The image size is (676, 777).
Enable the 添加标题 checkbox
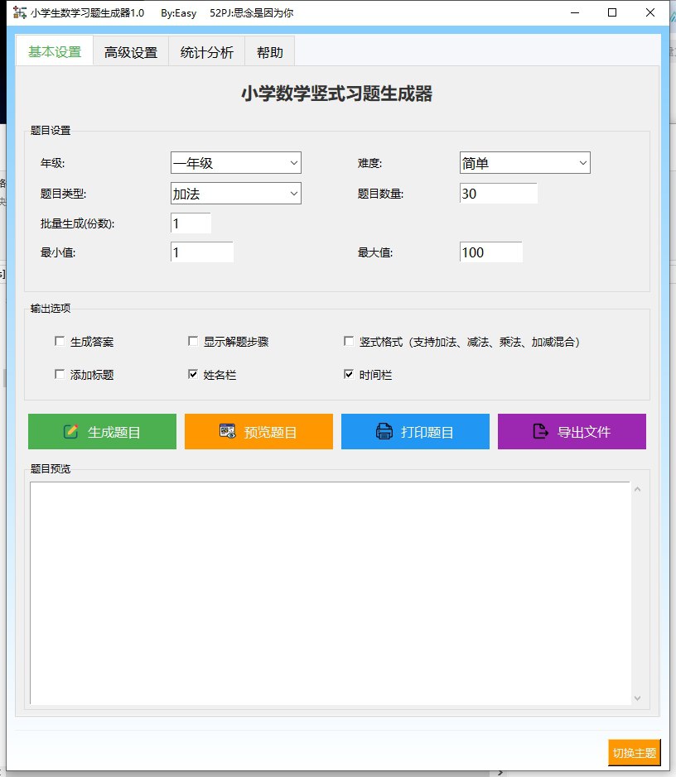click(x=59, y=373)
